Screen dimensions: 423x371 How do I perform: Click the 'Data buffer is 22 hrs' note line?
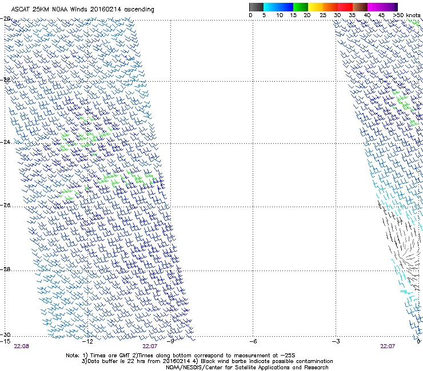click(x=207, y=361)
